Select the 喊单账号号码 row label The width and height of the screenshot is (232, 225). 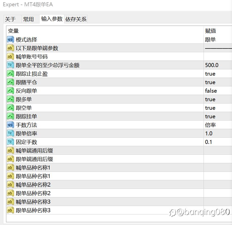(x=32, y=57)
